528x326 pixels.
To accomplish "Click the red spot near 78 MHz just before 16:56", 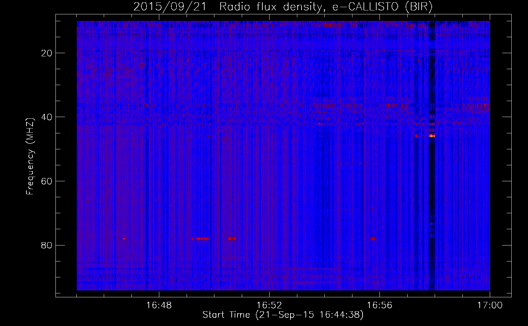I will [373, 239].
